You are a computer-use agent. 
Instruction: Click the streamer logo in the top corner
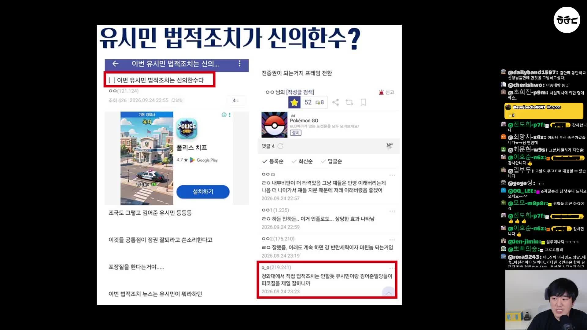(567, 20)
